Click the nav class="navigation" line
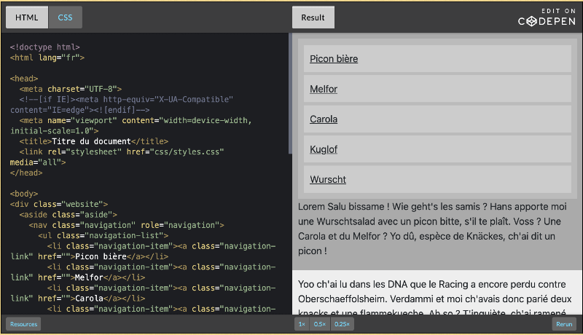 click(x=126, y=225)
